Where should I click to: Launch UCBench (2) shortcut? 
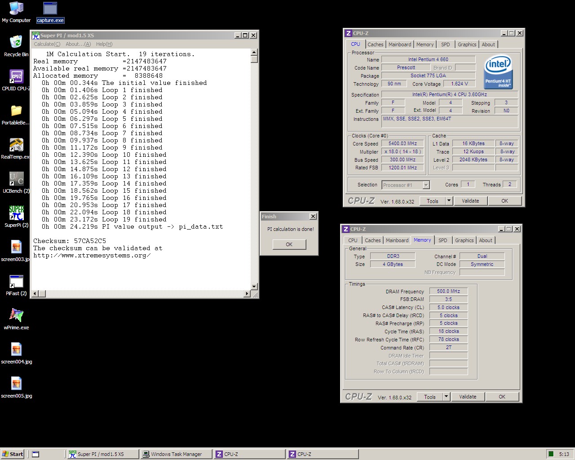tap(16, 183)
